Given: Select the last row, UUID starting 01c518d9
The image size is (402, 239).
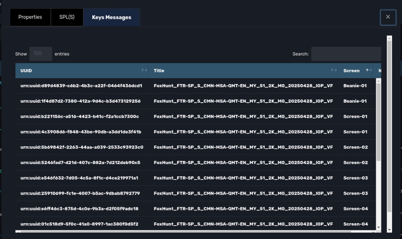Looking at the screenshot, I should pyautogui.click(x=79, y=224).
